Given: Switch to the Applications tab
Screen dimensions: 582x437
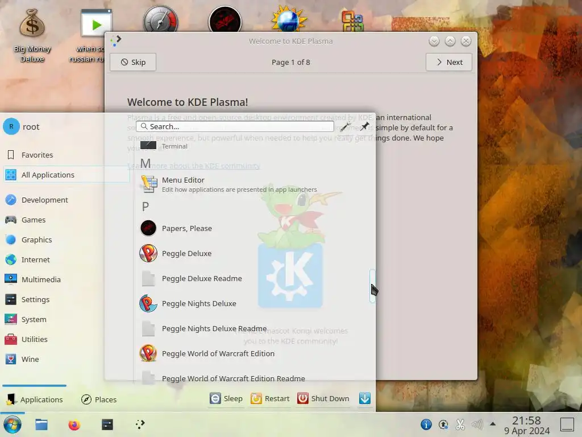Looking at the screenshot, I should tap(35, 399).
